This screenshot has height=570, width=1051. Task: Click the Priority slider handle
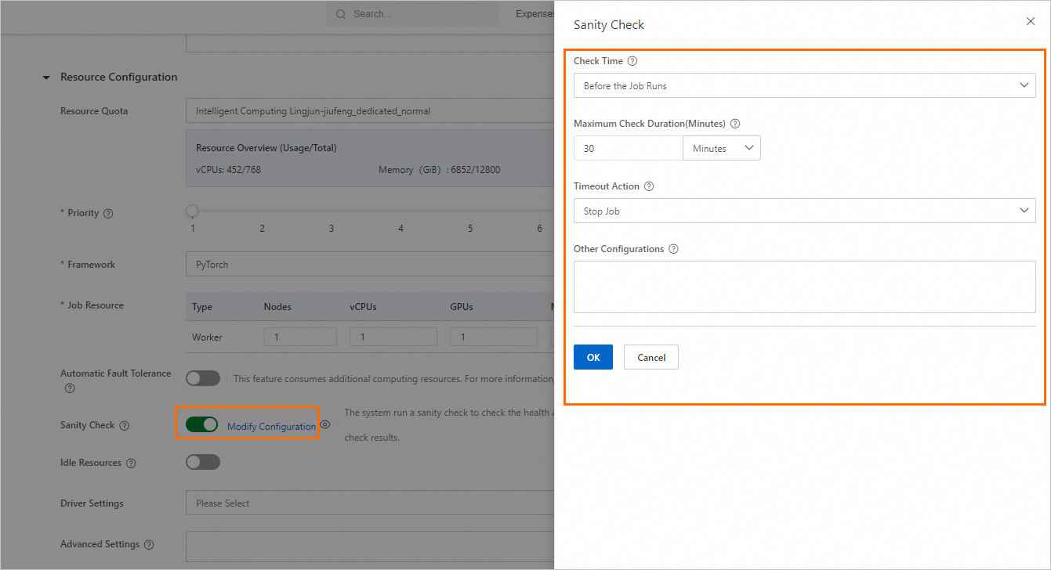[x=192, y=211]
